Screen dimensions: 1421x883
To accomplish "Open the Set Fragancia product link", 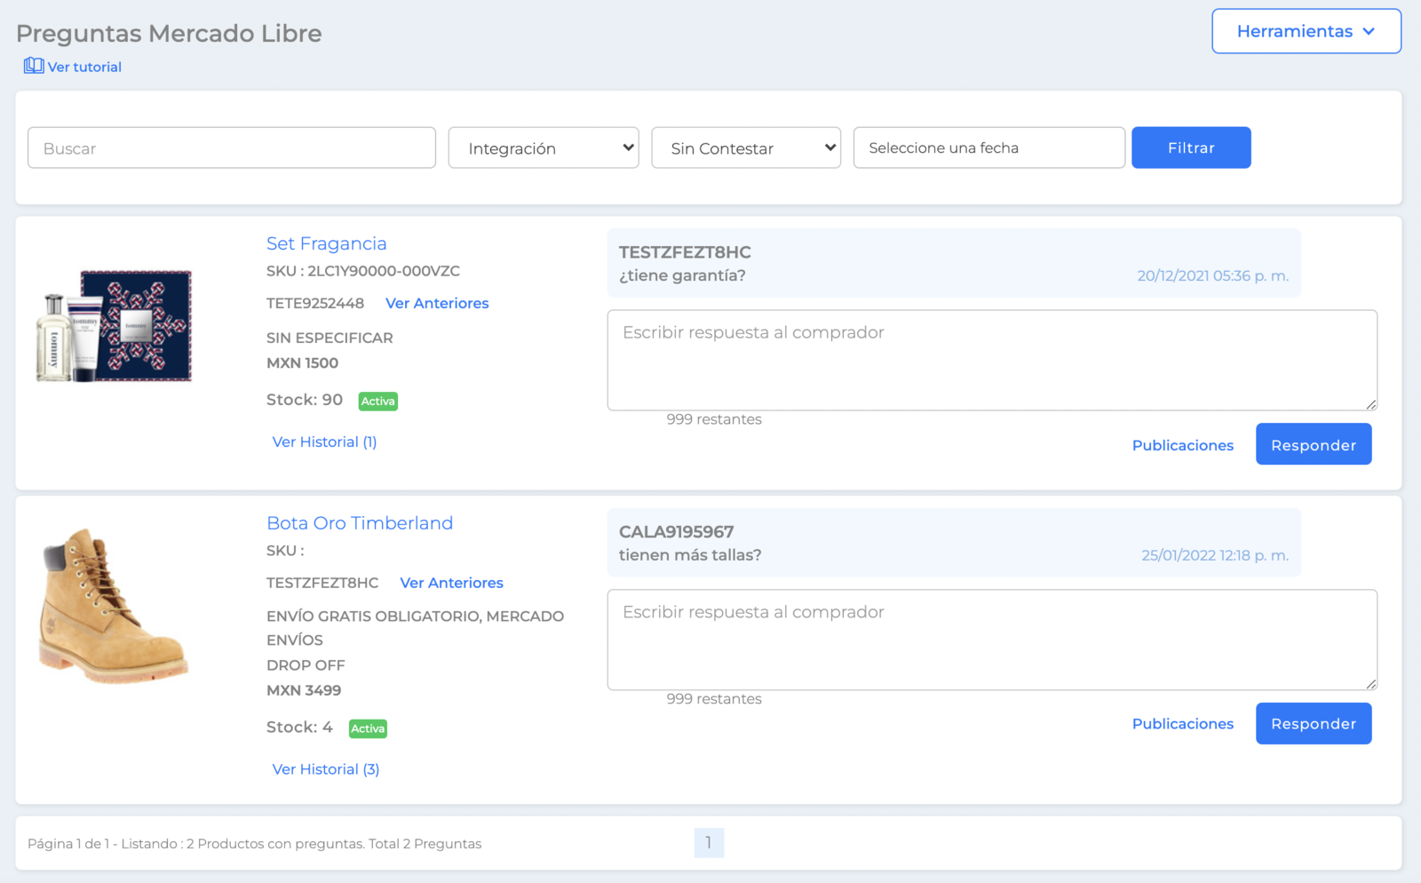I will click(x=327, y=243).
